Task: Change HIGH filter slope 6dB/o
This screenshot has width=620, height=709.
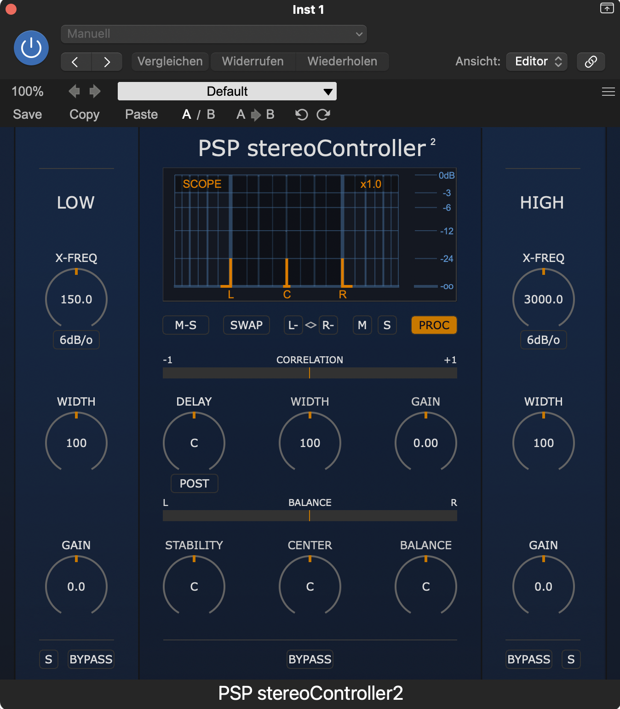Action: pyautogui.click(x=544, y=340)
